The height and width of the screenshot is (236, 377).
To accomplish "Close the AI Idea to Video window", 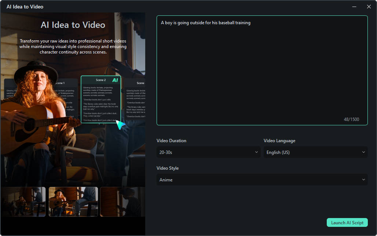I will click(x=369, y=7).
